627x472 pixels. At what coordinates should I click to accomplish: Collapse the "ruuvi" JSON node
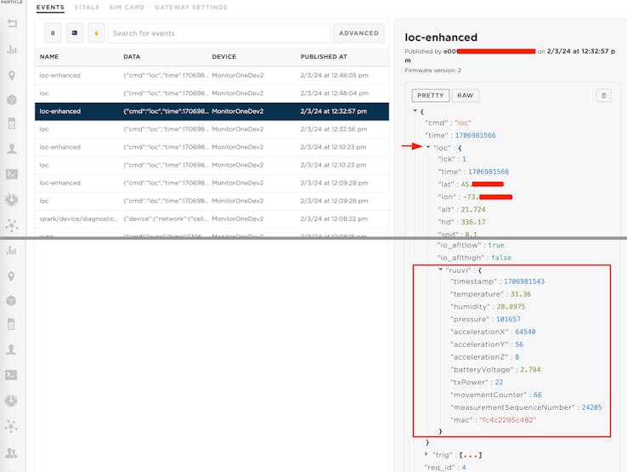[x=441, y=270]
